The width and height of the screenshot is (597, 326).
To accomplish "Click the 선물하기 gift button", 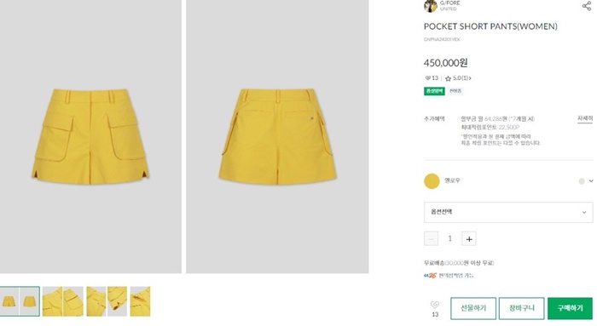I will click(x=473, y=308).
